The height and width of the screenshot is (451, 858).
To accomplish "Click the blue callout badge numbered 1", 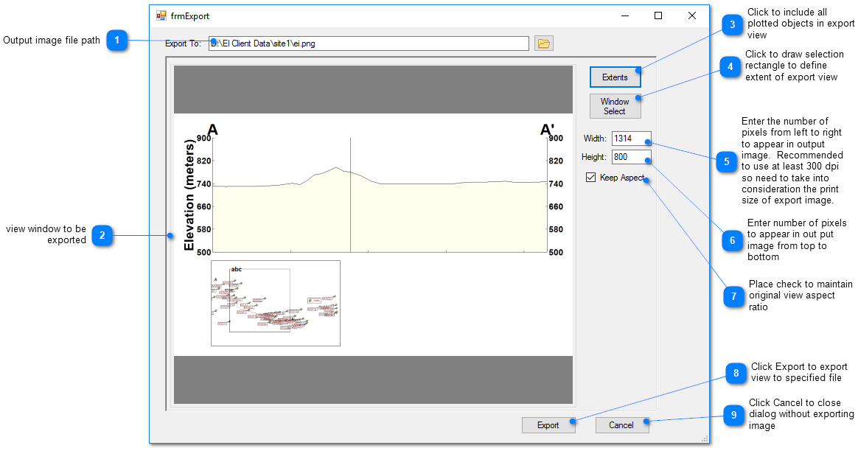I will pyautogui.click(x=116, y=41).
